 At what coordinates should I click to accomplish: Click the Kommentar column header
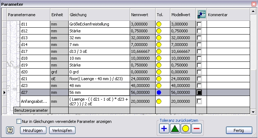point(229,15)
